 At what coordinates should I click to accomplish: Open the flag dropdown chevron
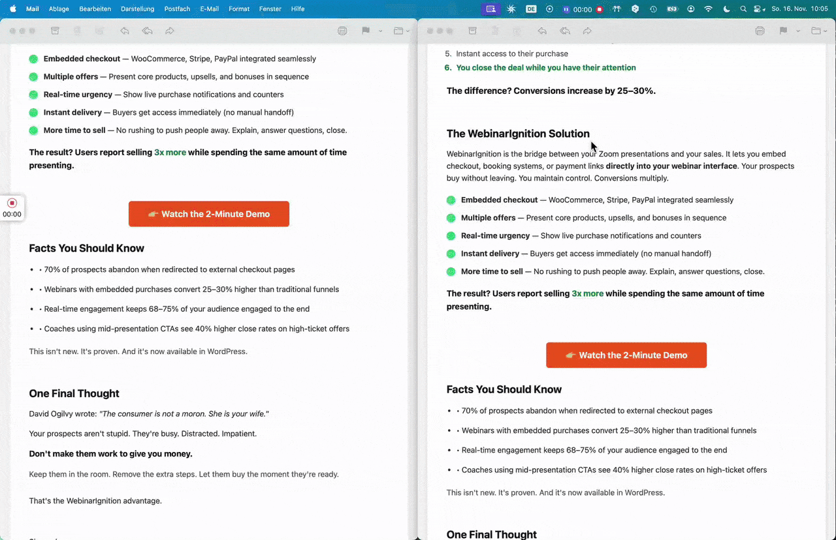379,30
